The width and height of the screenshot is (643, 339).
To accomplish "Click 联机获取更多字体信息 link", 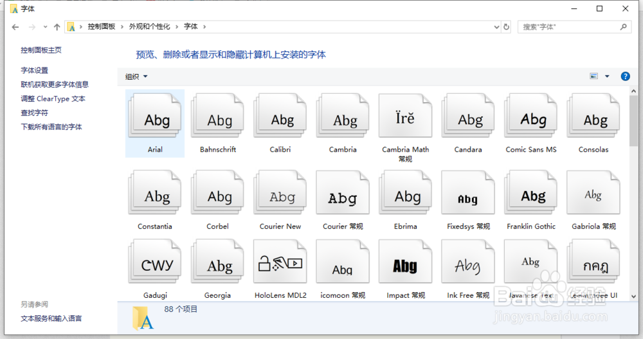I will pyautogui.click(x=55, y=84).
